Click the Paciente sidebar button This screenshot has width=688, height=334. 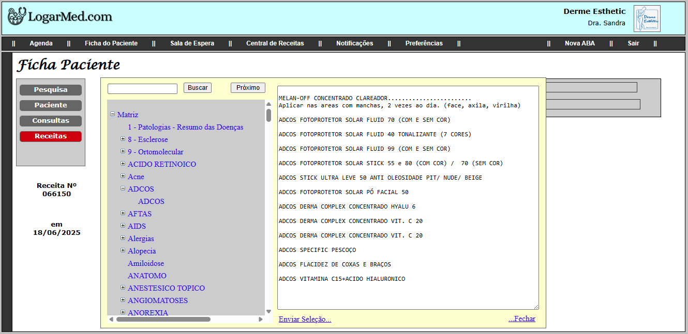[51, 105]
